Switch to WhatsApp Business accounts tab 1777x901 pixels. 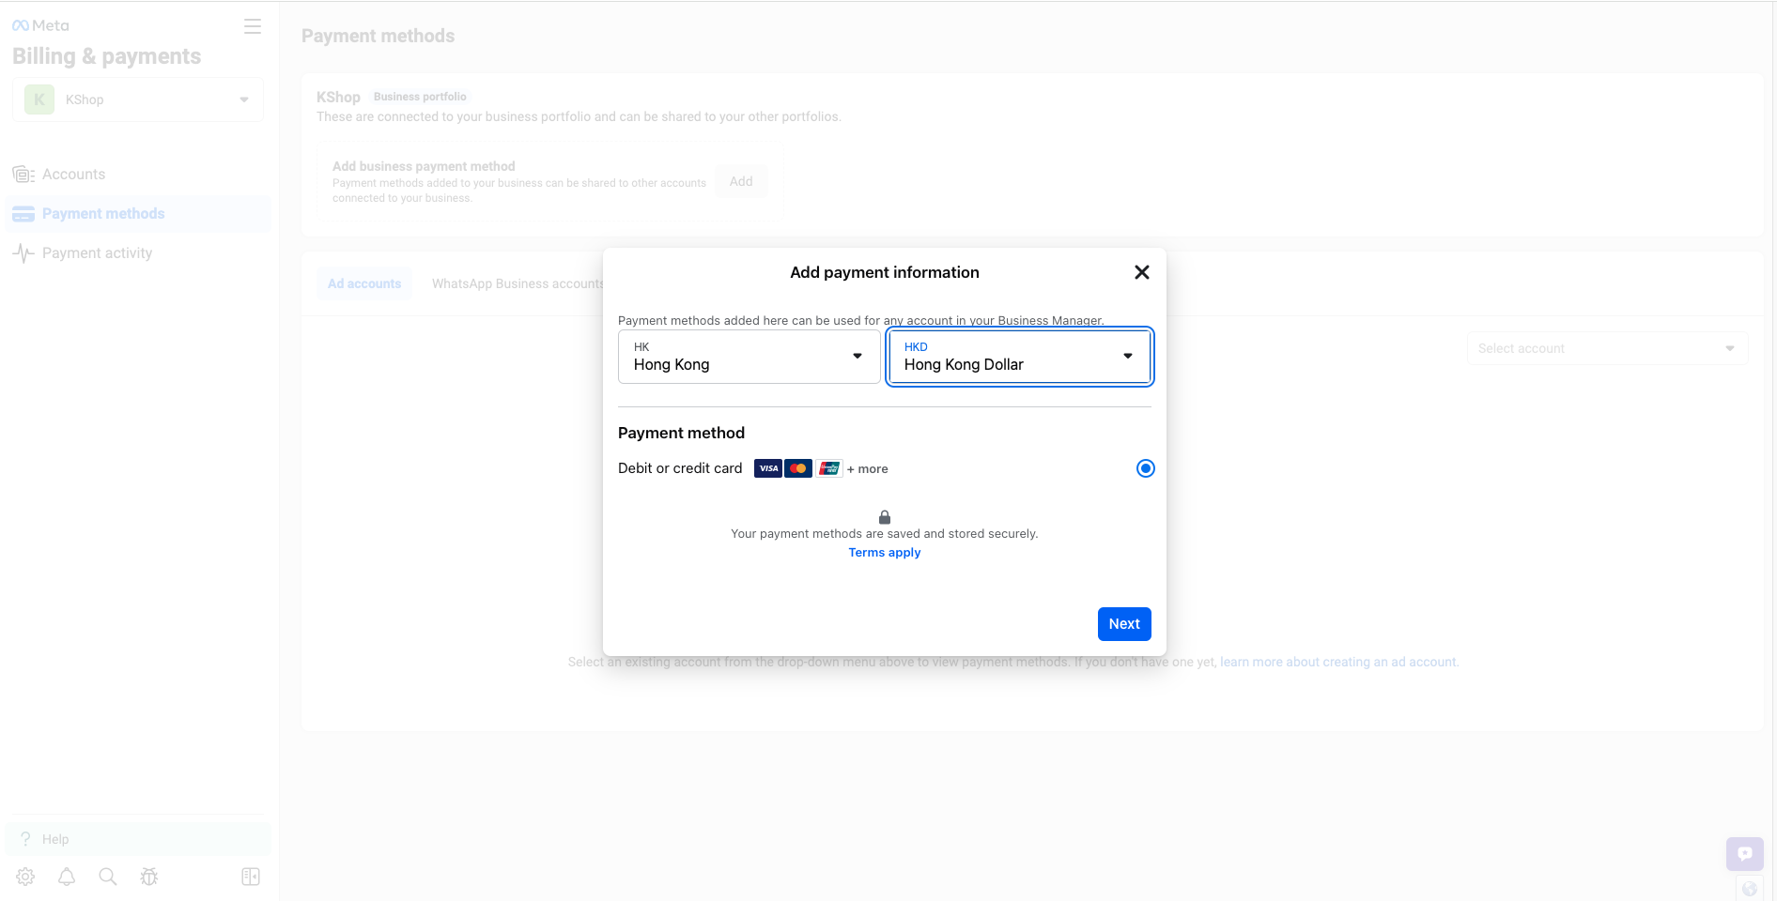point(518,283)
